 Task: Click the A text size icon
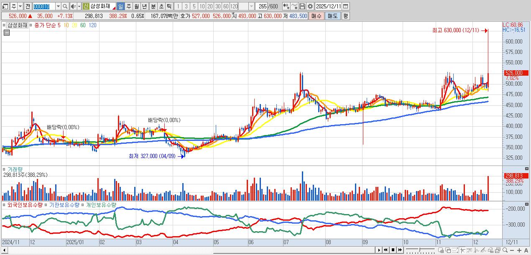(526, 250)
